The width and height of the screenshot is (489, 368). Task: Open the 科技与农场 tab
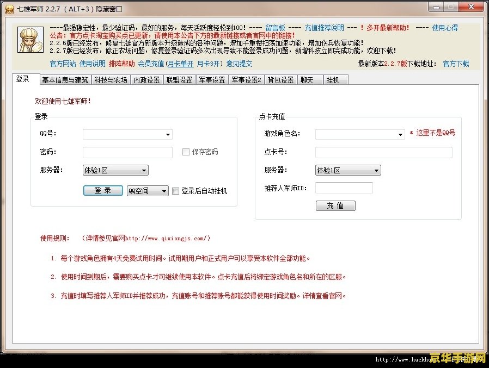(x=111, y=80)
